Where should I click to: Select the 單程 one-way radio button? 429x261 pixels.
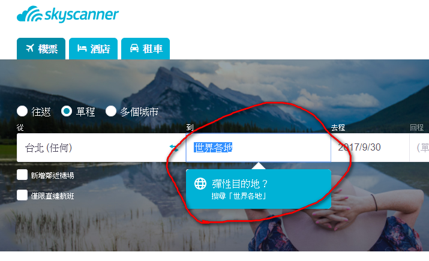pyautogui.click(x=67, y=112)
